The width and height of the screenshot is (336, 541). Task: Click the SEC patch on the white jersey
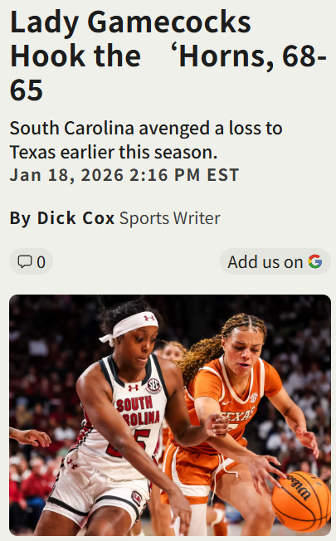coord(153,386)
